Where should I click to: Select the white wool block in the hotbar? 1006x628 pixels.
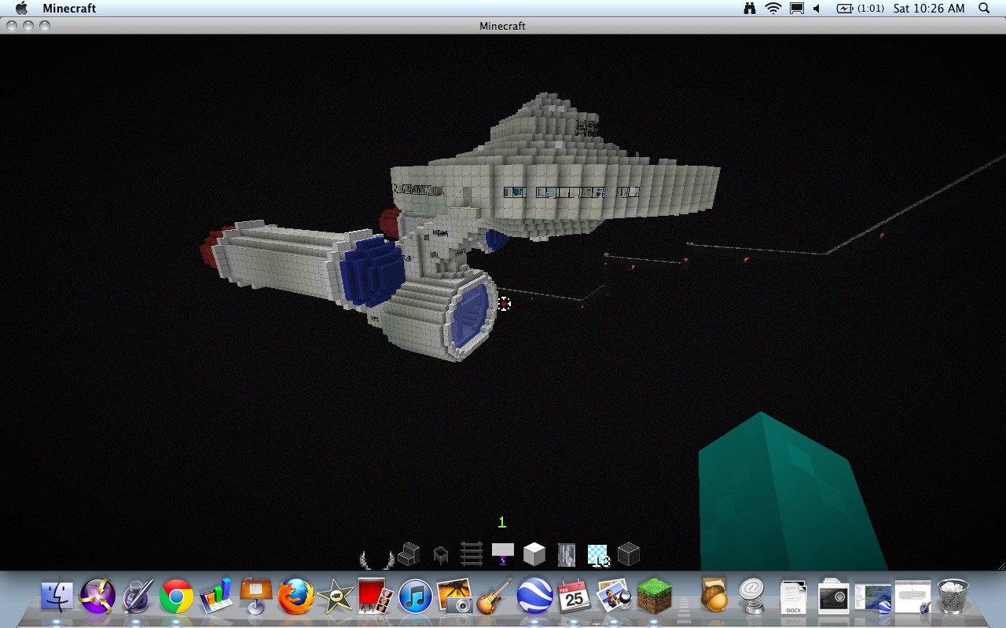[534, 555]
